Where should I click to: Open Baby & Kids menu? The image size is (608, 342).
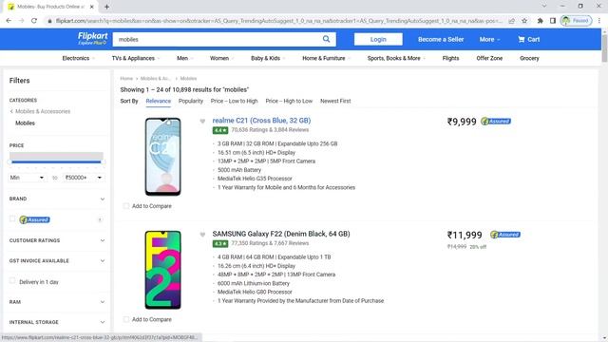coord(268,58)
